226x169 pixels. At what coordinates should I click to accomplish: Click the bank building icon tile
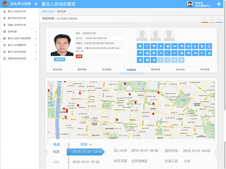coord(147,53)
